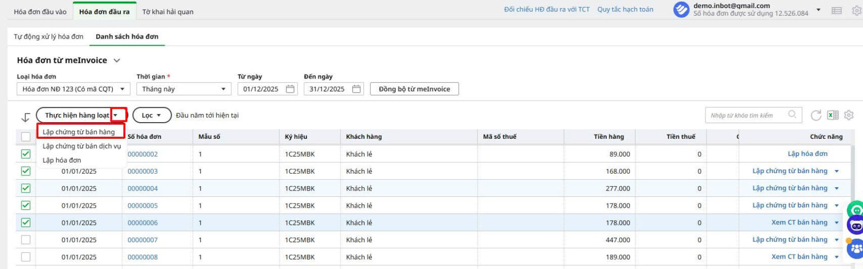The width and height of the screenshot is (863, 269).
Task: Open calendar picker for Đến ngày field
Action: click(357, 89)
